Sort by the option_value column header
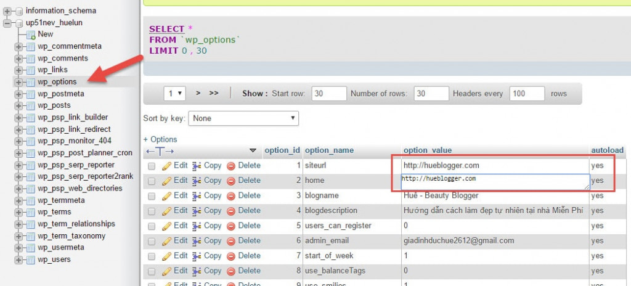The image size is (631, 286). tap(428, 150)
